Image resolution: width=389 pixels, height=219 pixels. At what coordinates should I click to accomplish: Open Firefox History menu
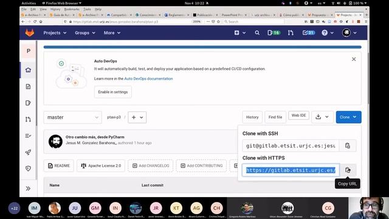(x=55, y=9)
